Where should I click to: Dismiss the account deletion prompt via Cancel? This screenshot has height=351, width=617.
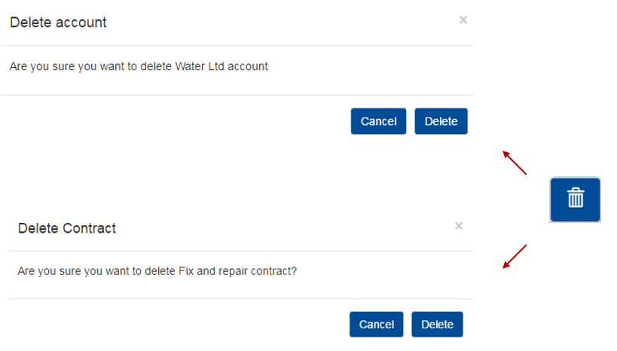coord(378,121)
